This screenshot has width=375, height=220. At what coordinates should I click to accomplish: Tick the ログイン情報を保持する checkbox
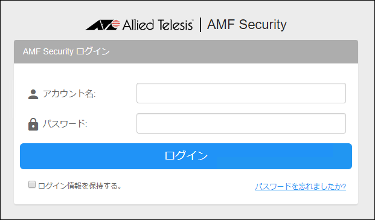click(32, 184)
